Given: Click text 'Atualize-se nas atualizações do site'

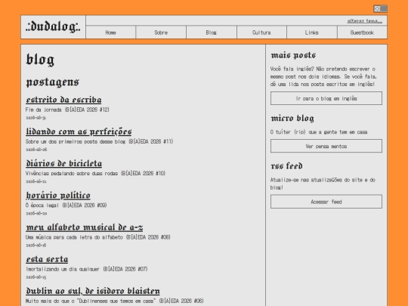Looking at the screenshot, I should [323, 184].
